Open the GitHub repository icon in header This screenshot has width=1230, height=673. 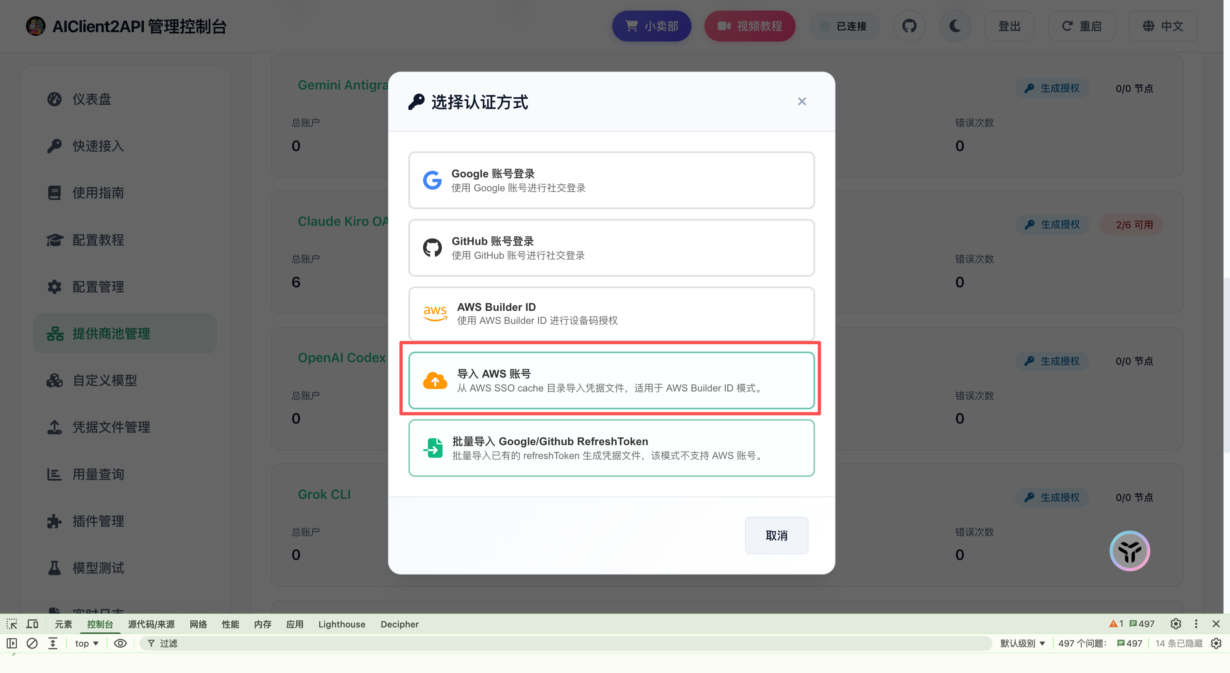point(909,26)
